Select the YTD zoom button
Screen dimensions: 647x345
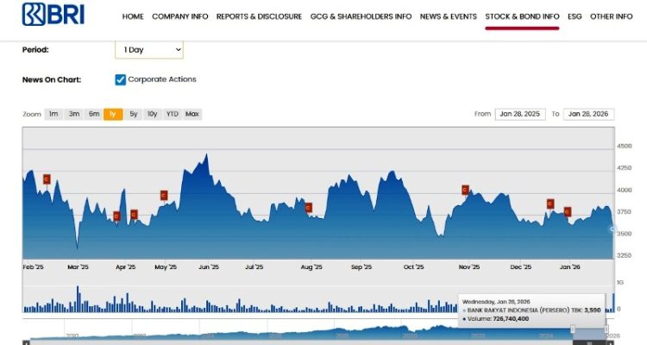point(172,114)
